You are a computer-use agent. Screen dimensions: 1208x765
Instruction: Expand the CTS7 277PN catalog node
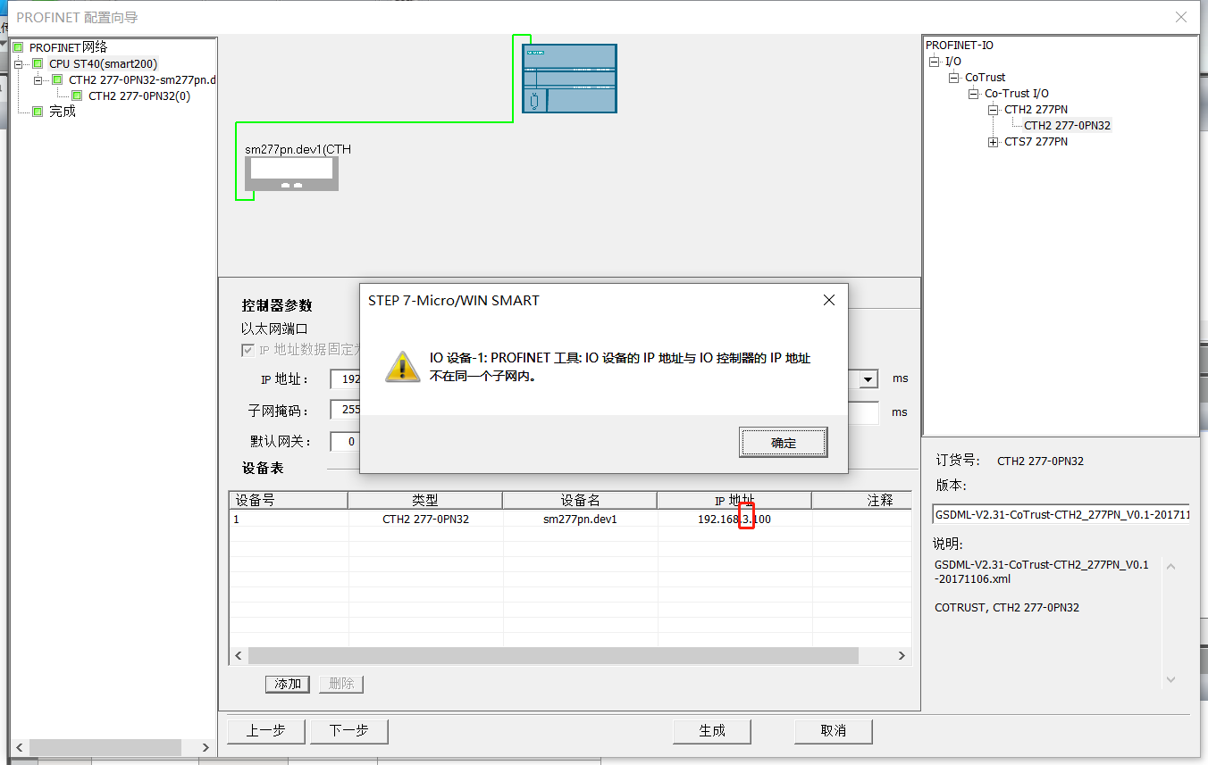click(993, 142)
